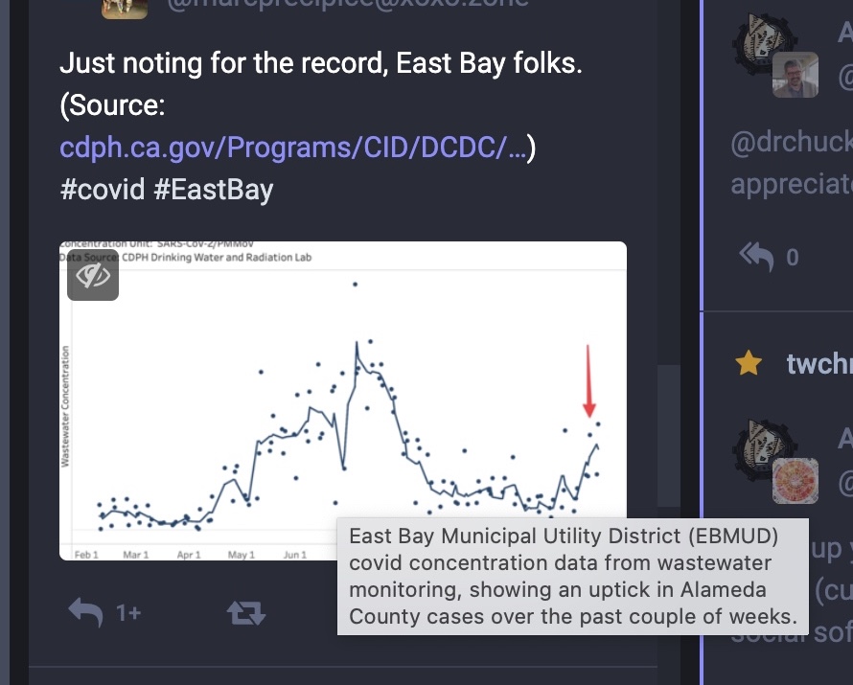Enlarge the wastewater concentration chart image
Viewport: 853px width, 685px height.
tap(343, 400)
